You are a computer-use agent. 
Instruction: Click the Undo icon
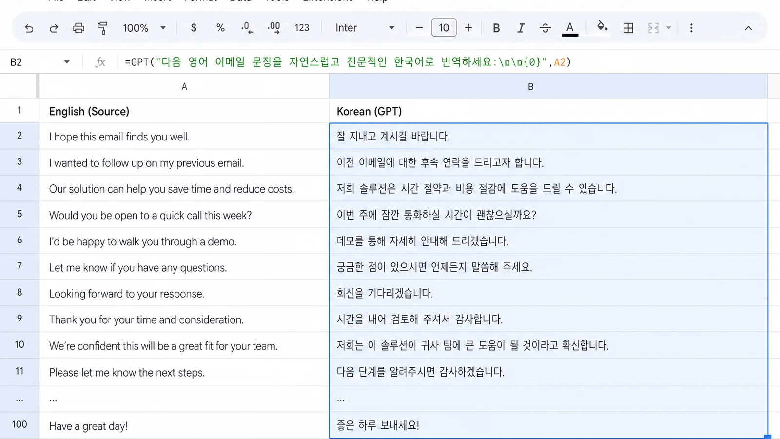click(29, 28)
